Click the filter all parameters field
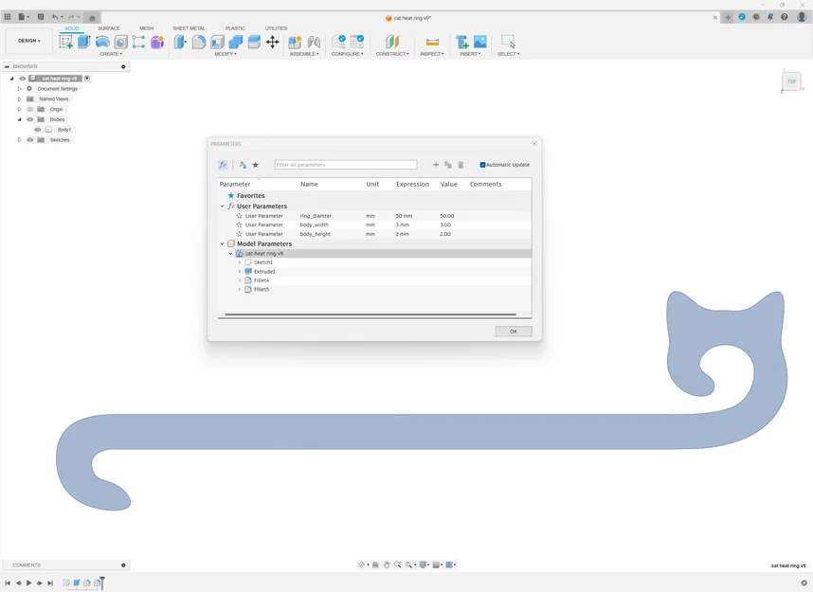Screen dimensions: 813x592 tap(344, 164)
